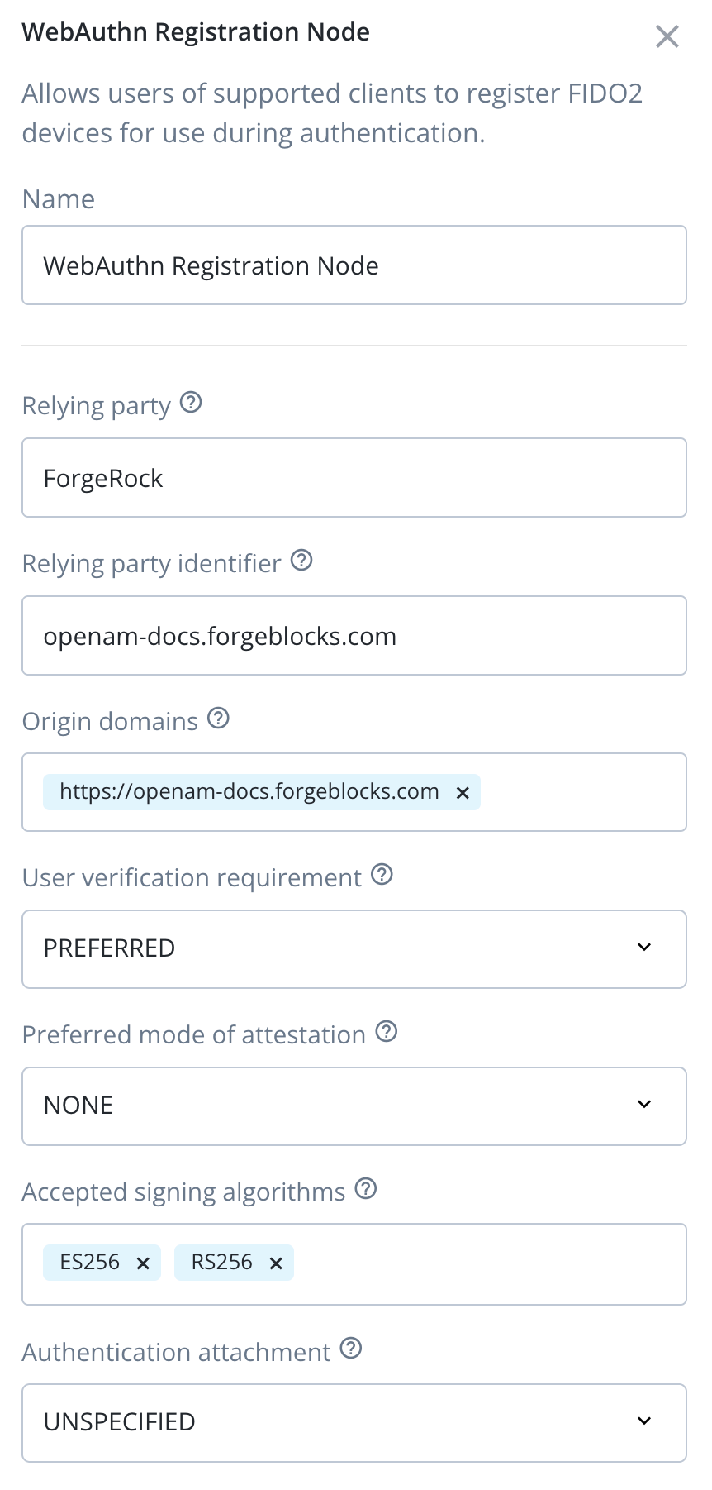Open the User verification requirement dropdown
This screenshot has width=712, height=1490.
354,948
